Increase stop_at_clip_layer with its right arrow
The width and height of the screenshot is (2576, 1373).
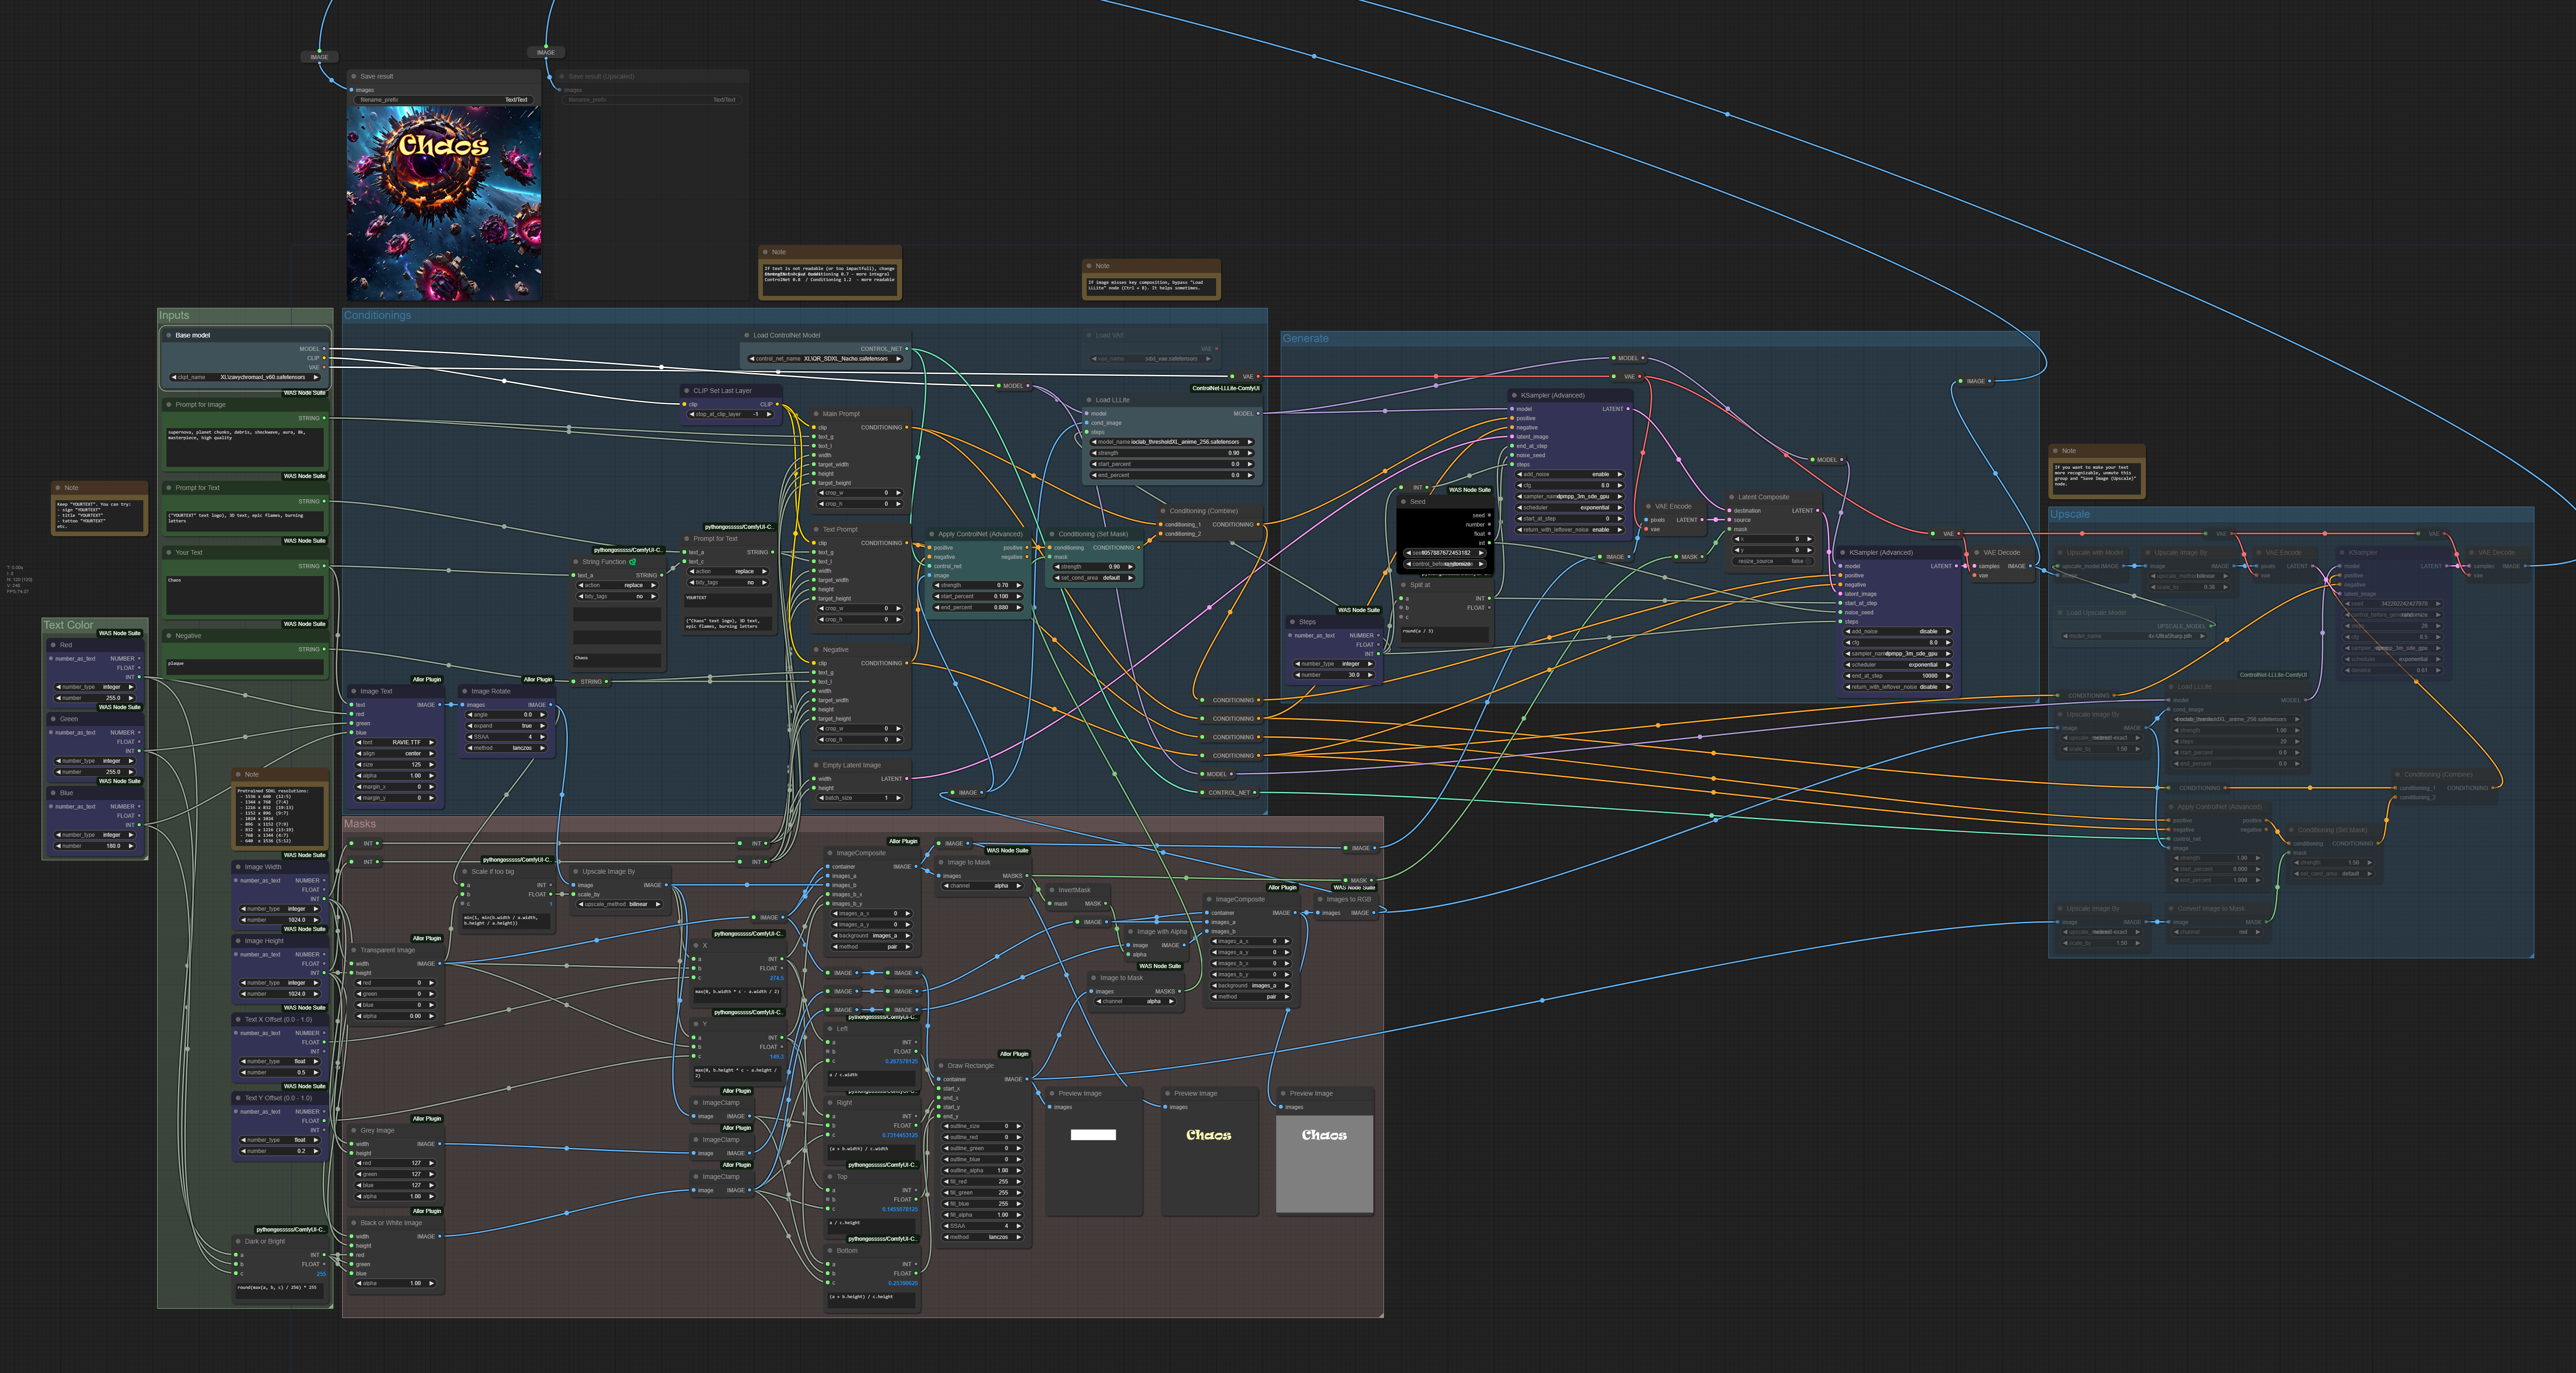pos(768,414)
